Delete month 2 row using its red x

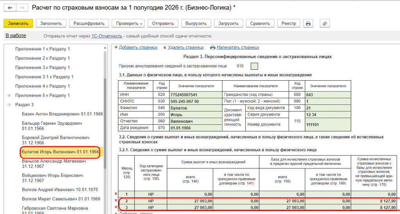pos(116,200)
